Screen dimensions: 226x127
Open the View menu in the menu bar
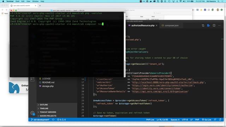coord(28,1)
